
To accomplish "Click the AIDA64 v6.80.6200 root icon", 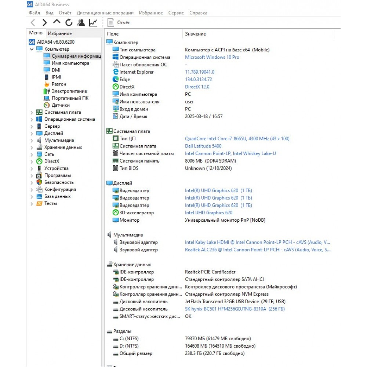I will pos(32,42).
